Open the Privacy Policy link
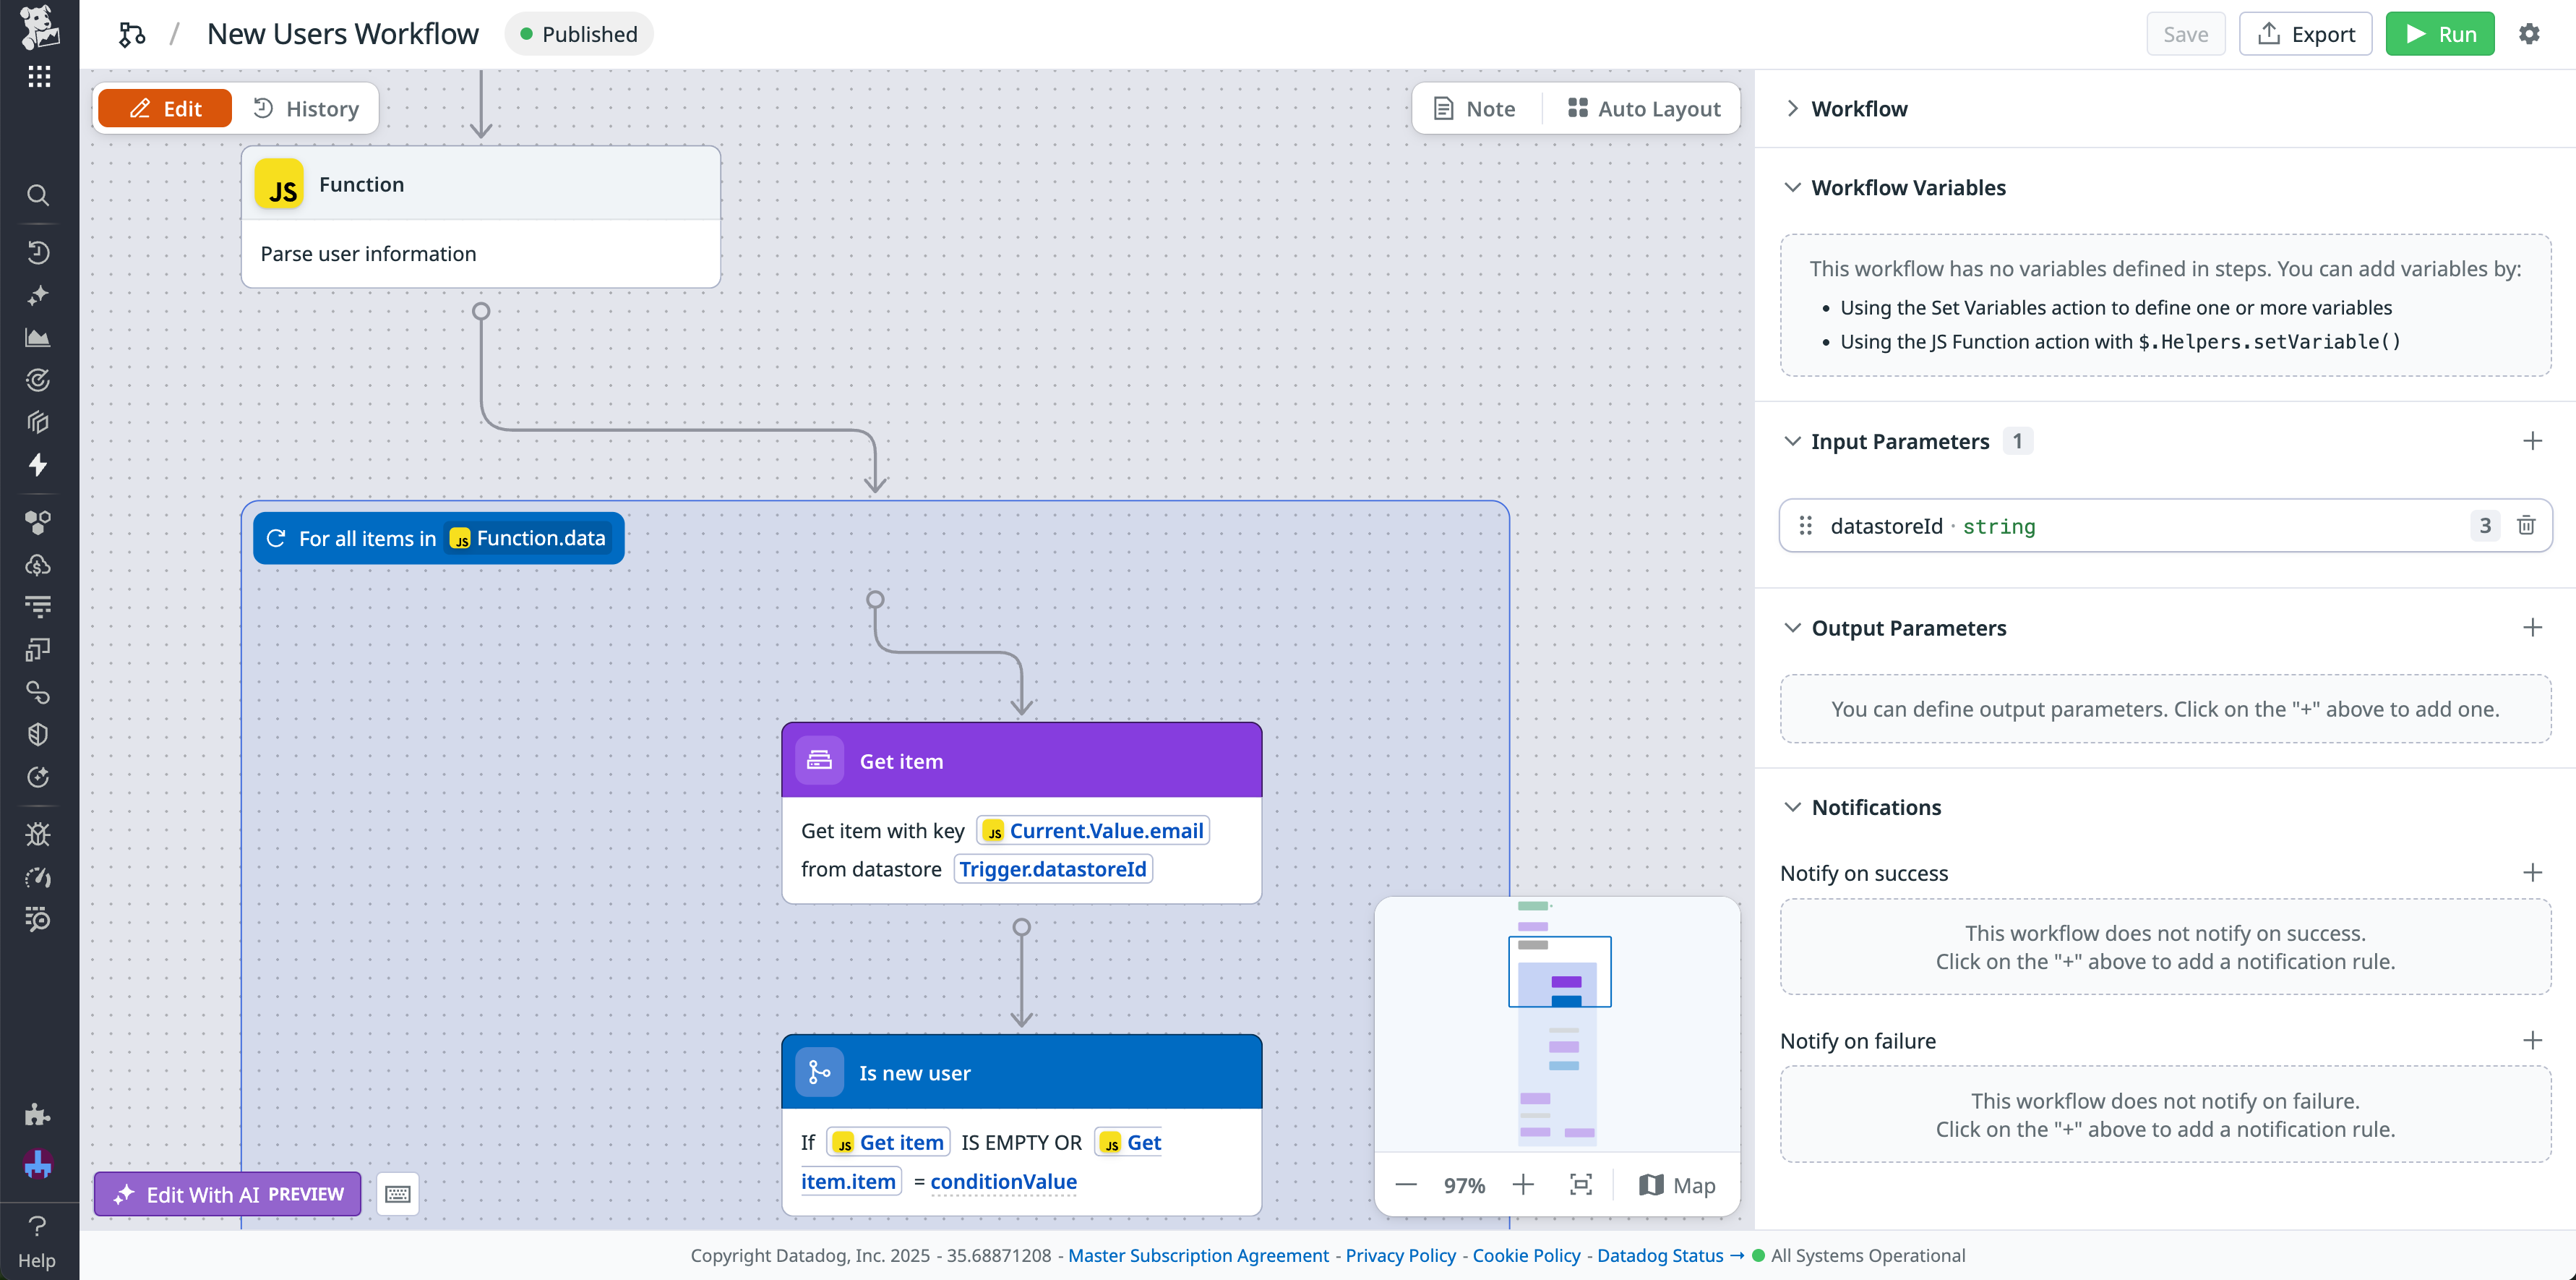Image resolution: width=2576 pixels, height=1280 pixels. click(1400, 1255)
